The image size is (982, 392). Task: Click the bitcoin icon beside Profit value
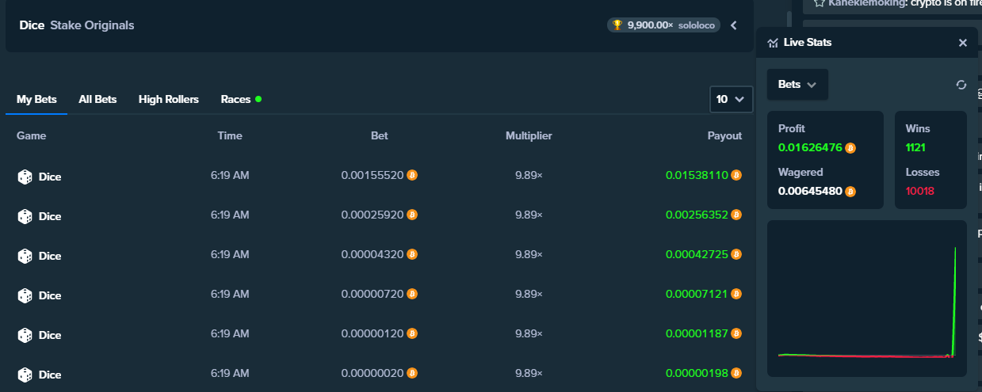coord(850,148)
